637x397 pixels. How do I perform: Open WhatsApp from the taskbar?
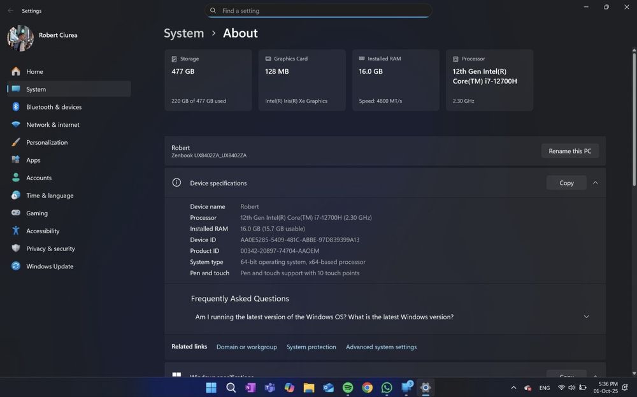click(x=387, y=387)
